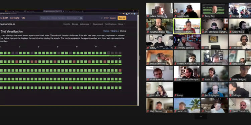
Task: Open the Epochs navigation item
Action: pos(67,24)
